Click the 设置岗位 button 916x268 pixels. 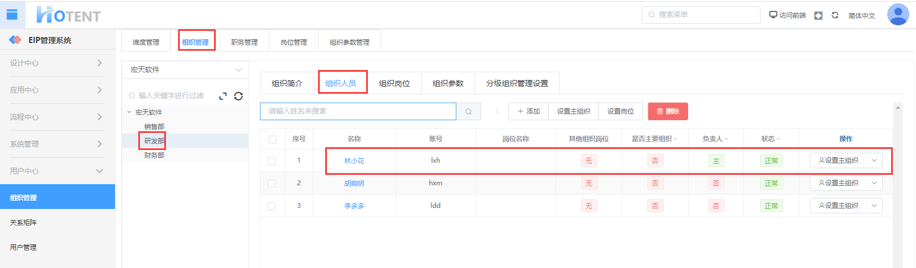[x=621, y=111]
